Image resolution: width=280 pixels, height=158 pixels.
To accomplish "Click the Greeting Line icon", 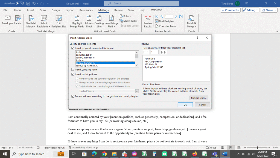I will pyautogui.click(x=99, y=21).
